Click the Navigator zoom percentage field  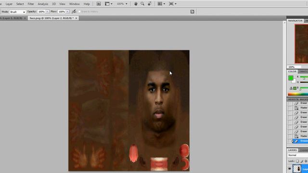[x=294, y=67]
